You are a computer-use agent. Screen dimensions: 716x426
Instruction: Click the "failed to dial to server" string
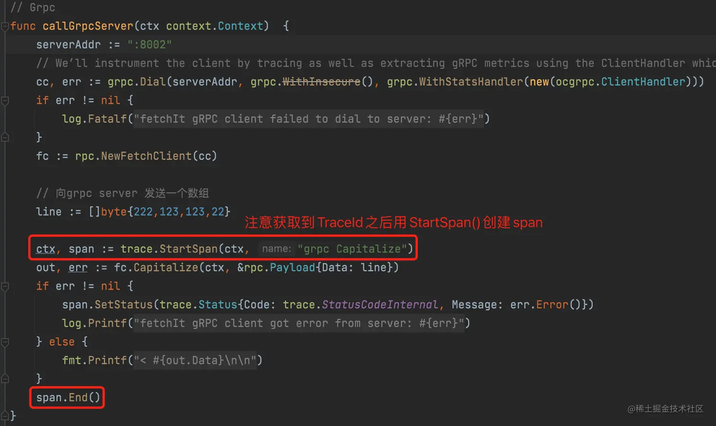[309, 119]
